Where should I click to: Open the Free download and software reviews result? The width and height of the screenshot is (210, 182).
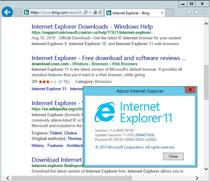[x=109, y=58]
